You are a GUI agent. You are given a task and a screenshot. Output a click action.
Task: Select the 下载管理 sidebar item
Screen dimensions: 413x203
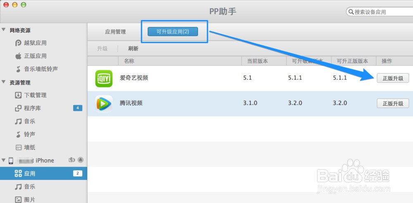(43, 95)
